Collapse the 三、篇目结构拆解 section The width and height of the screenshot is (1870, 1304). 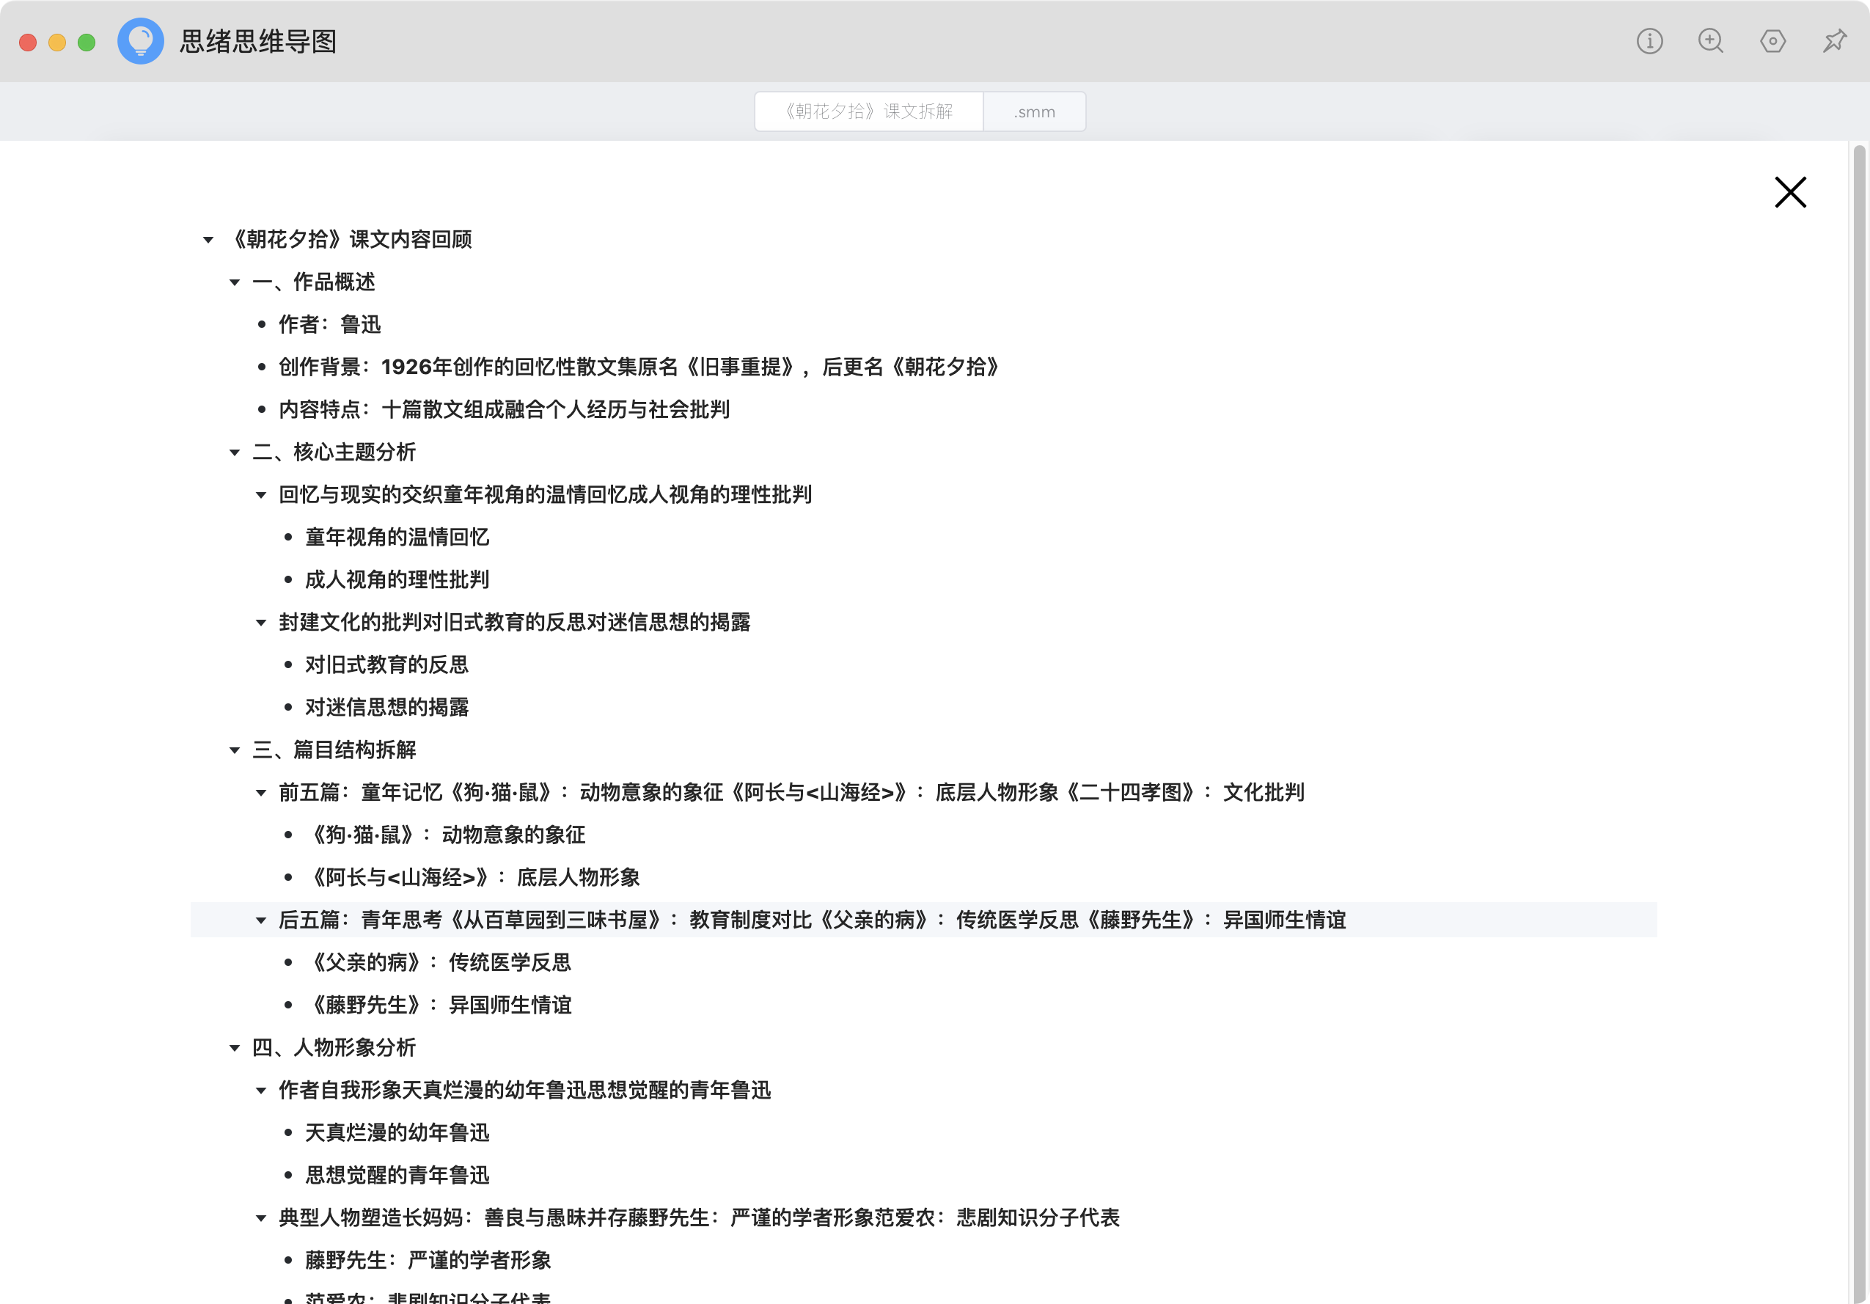pyautogui.click(x=235, y=750)
